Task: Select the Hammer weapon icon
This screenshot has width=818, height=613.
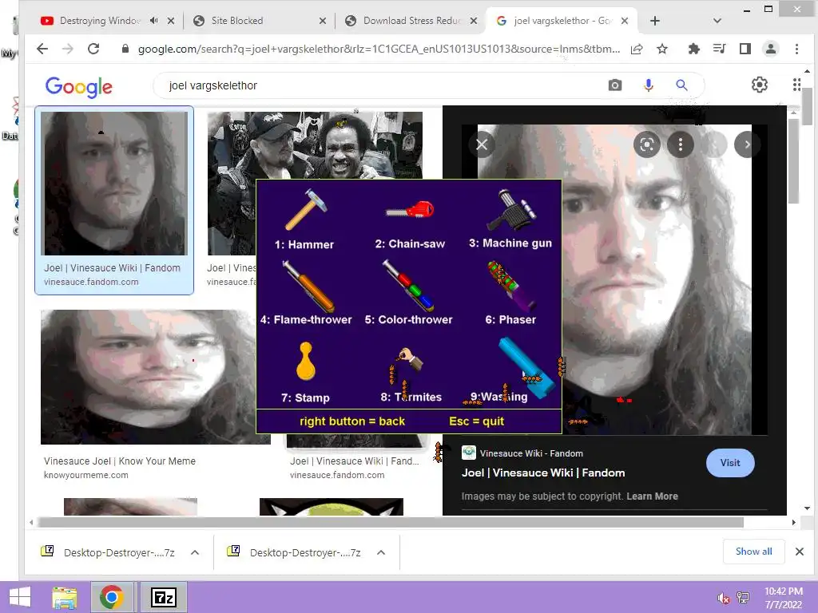Action: (306, 209)
